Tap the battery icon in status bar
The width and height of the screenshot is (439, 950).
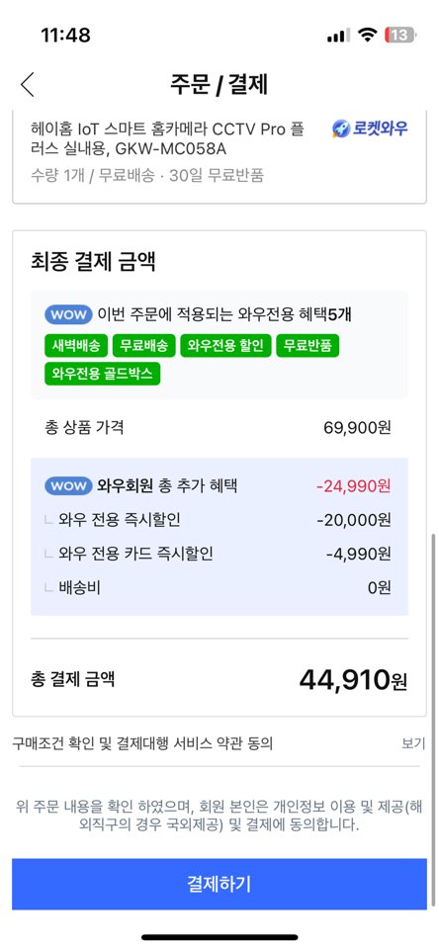click(x=400, y=35)
